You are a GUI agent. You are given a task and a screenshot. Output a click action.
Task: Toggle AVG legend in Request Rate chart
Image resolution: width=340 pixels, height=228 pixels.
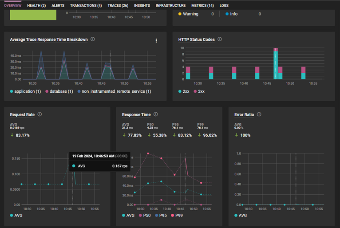(16, 216)
